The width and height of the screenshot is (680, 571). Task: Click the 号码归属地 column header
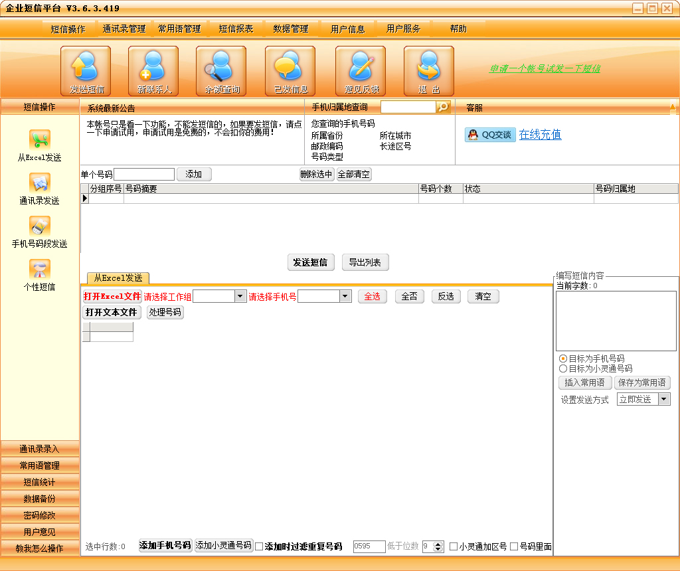click(636, 189)
